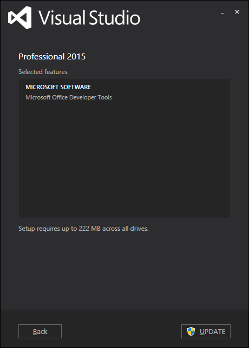Screen dimensions: 249x348
Task: Click the UAC shield icon on UPDATE
Action: pos(191,331)
